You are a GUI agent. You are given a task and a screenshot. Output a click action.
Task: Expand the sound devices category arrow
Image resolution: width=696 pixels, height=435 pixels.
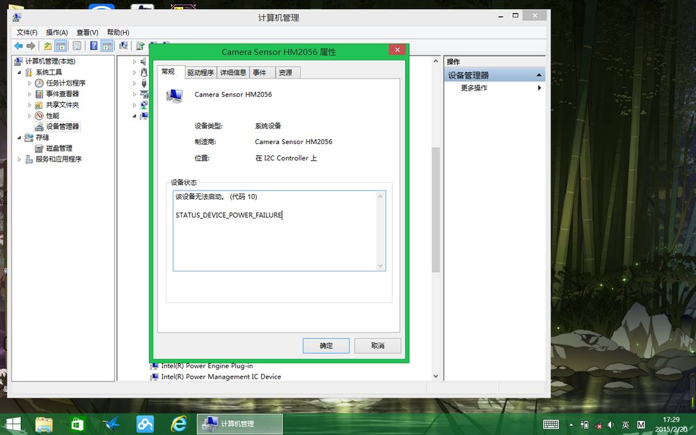click(x=134, y=61)
